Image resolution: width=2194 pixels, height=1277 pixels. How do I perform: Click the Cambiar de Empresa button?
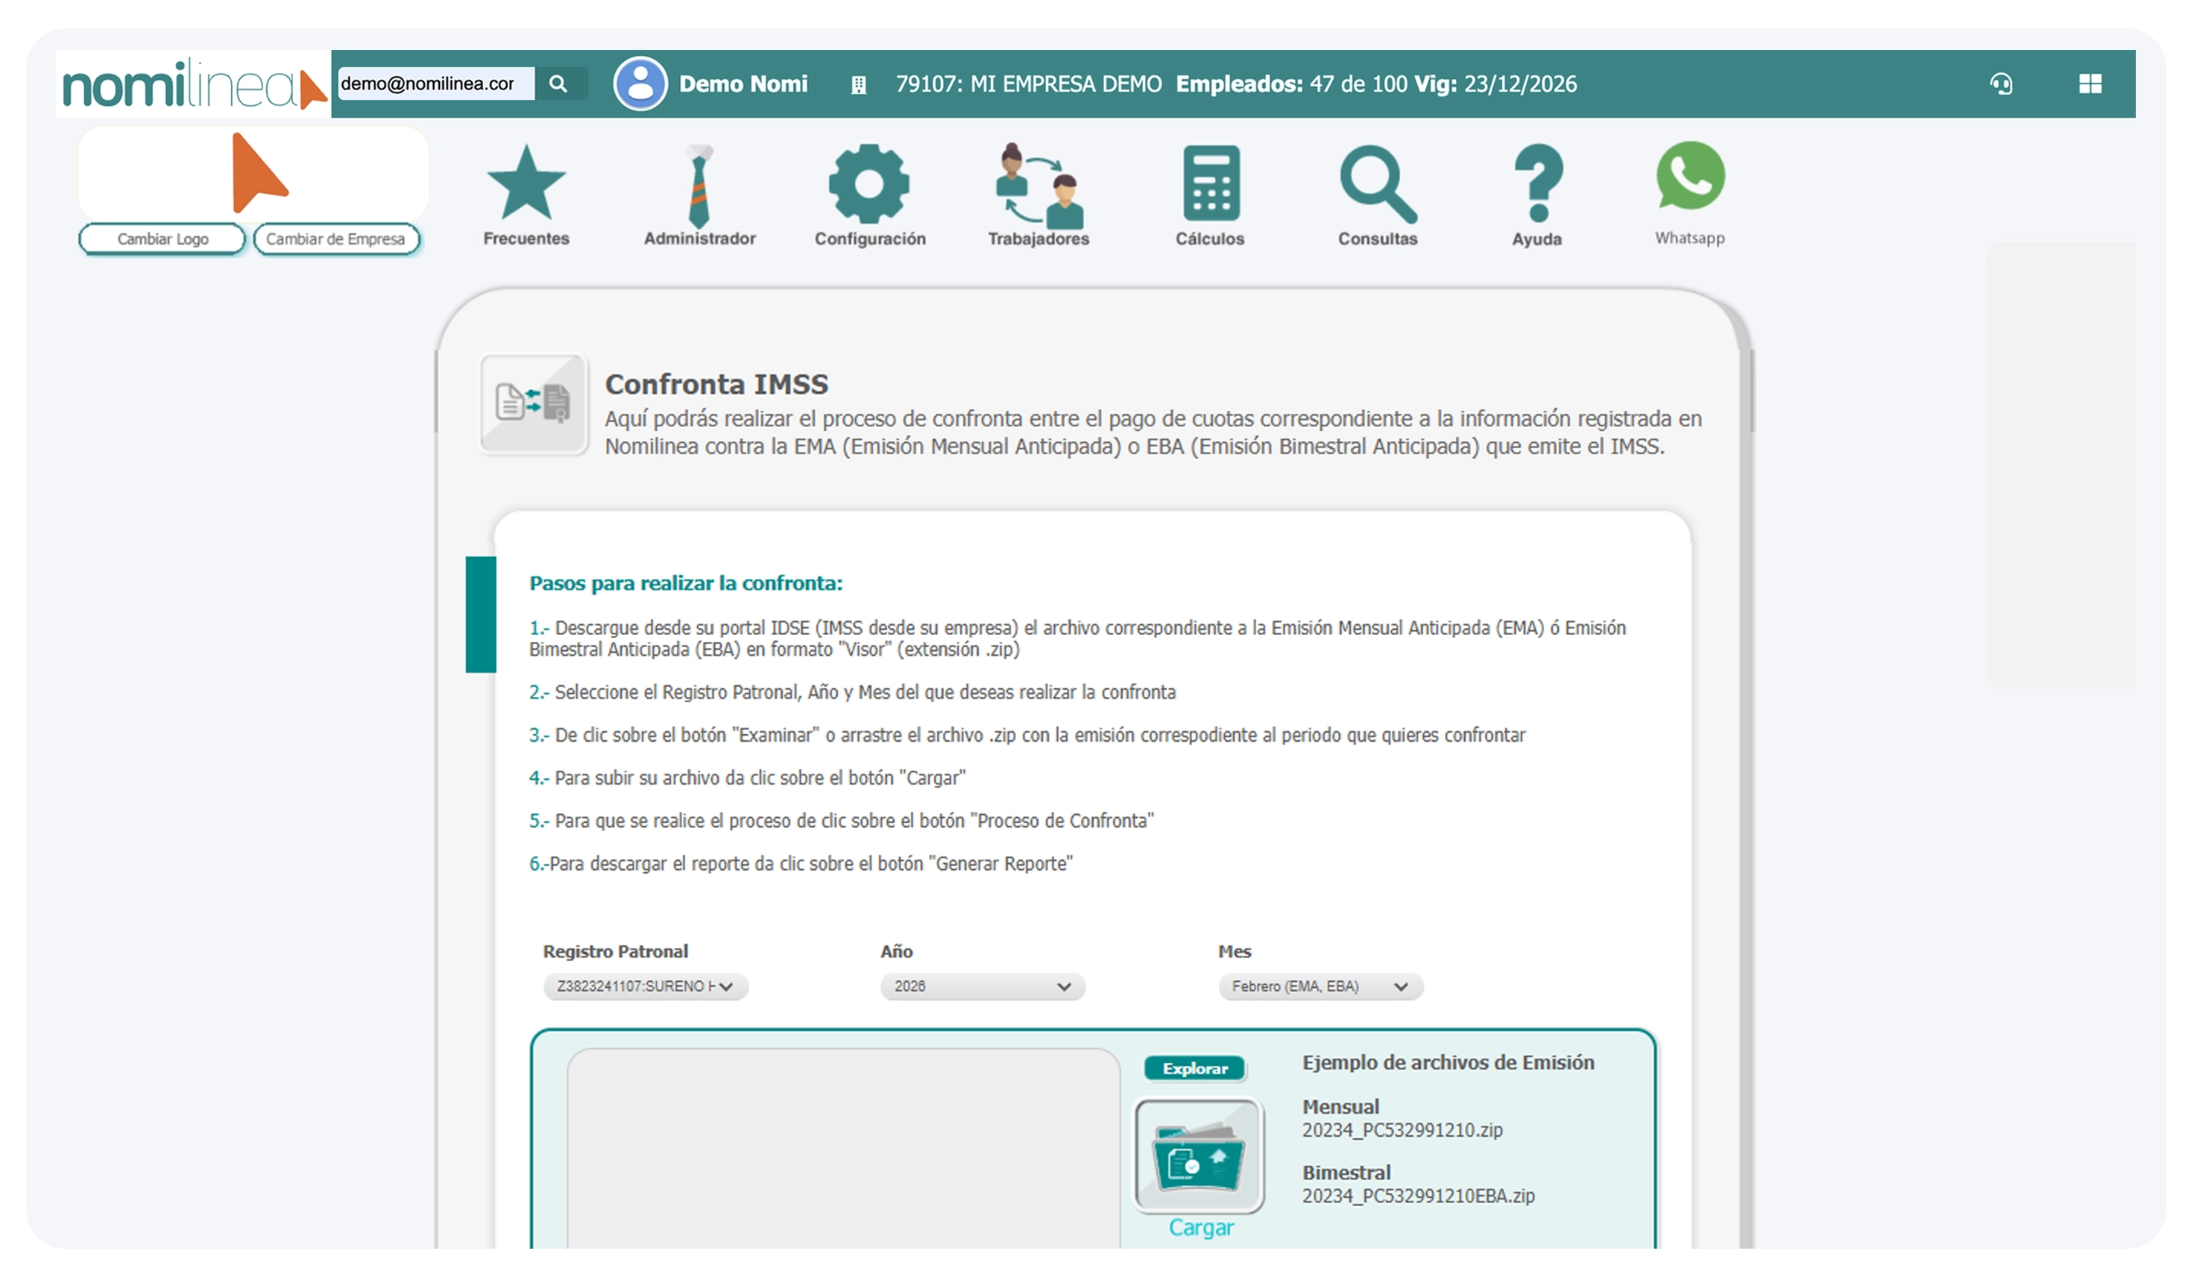pos(337,238)
